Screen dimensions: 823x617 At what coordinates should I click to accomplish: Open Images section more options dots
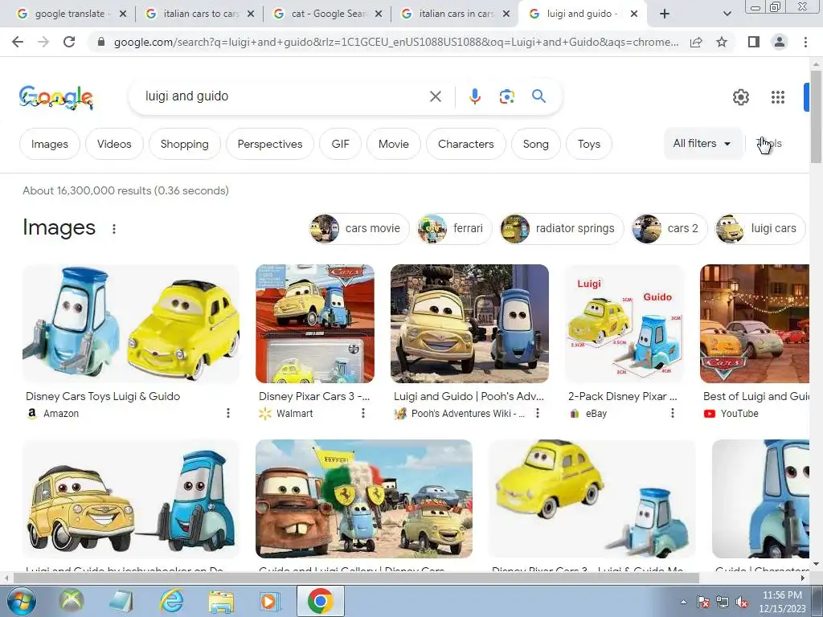coord(114,229)
